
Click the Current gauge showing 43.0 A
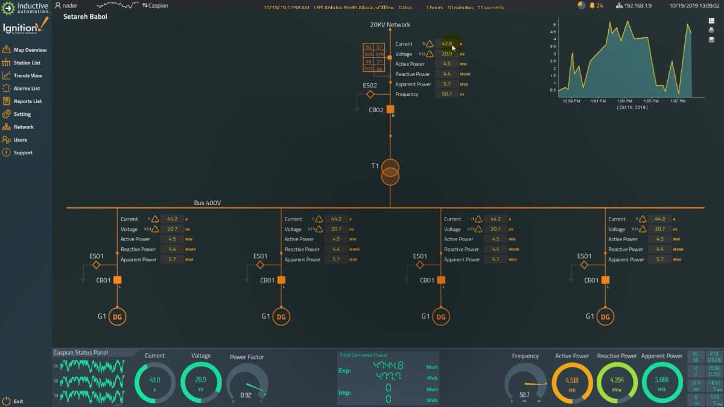[155, 383]
